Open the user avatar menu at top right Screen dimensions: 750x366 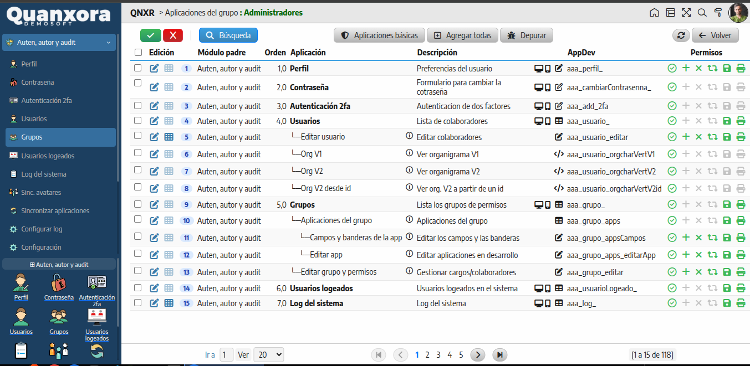pos(738,13)
